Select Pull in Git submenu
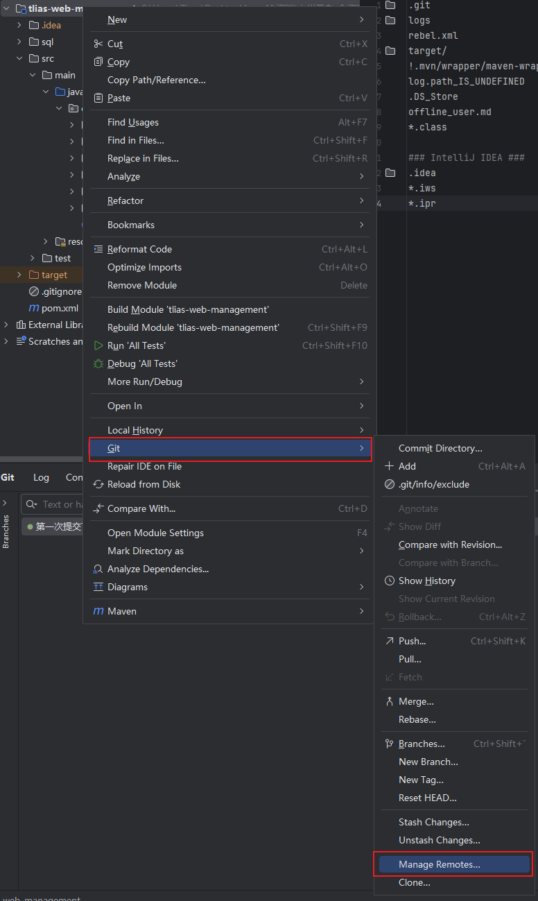This screenshot has height=901, width=538. 454,659
